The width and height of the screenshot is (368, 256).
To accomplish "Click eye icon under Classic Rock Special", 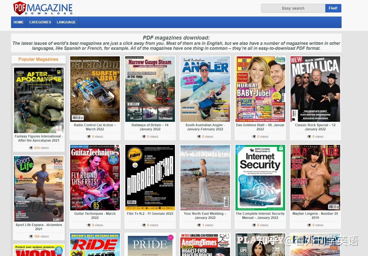I will pyautogui.click(x=309, y=137).
